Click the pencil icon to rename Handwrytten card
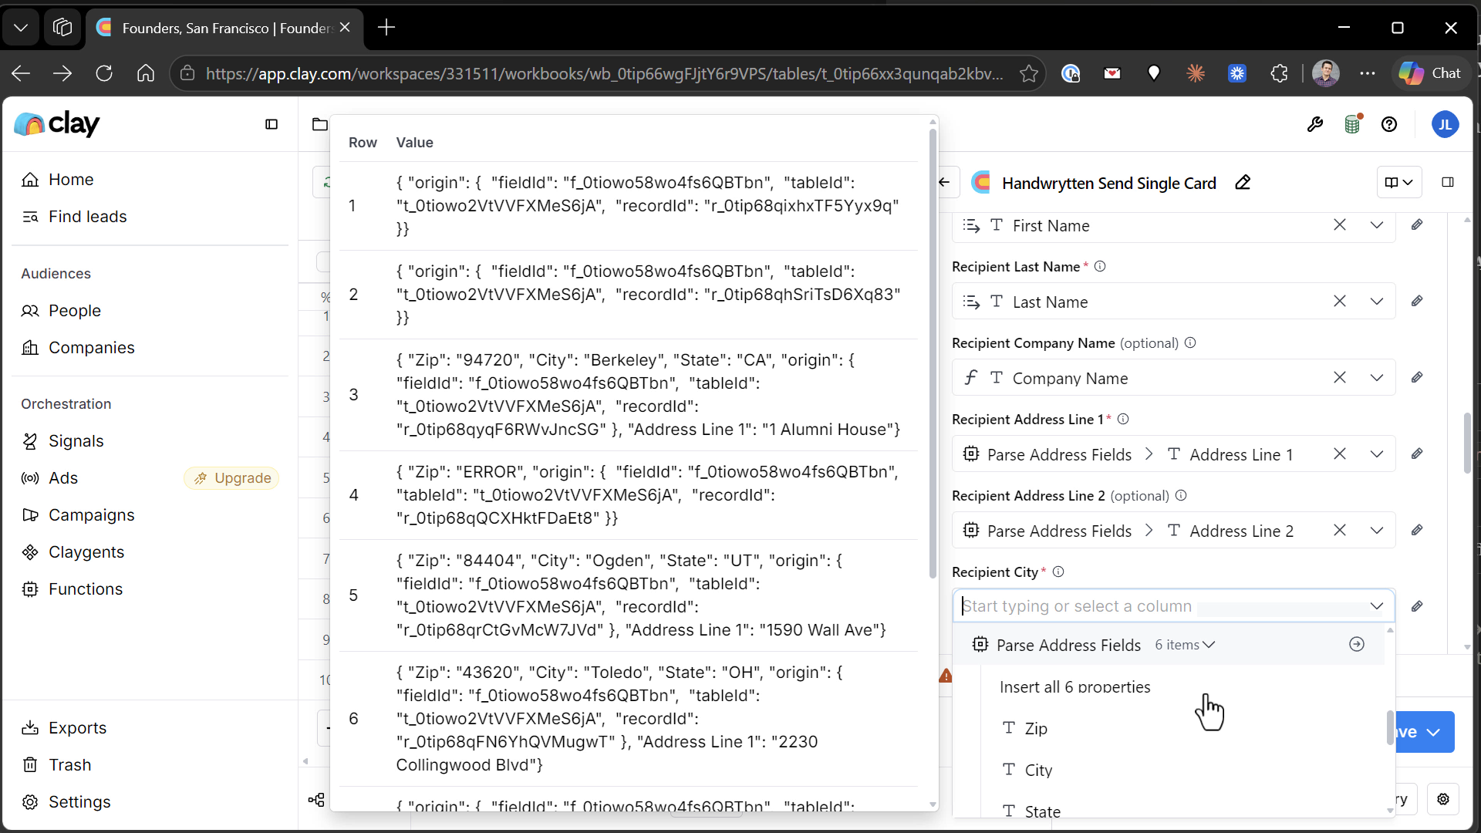 1243,183
